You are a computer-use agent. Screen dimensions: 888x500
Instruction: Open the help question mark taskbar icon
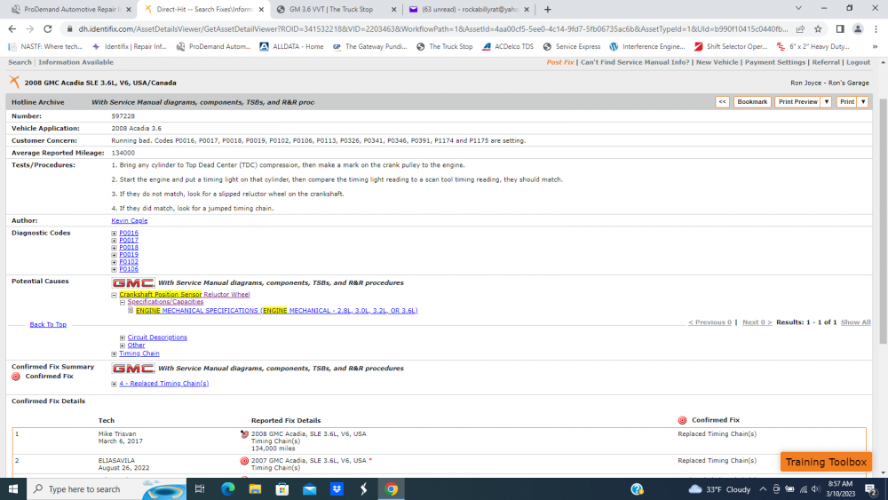[x=637, y=488]
